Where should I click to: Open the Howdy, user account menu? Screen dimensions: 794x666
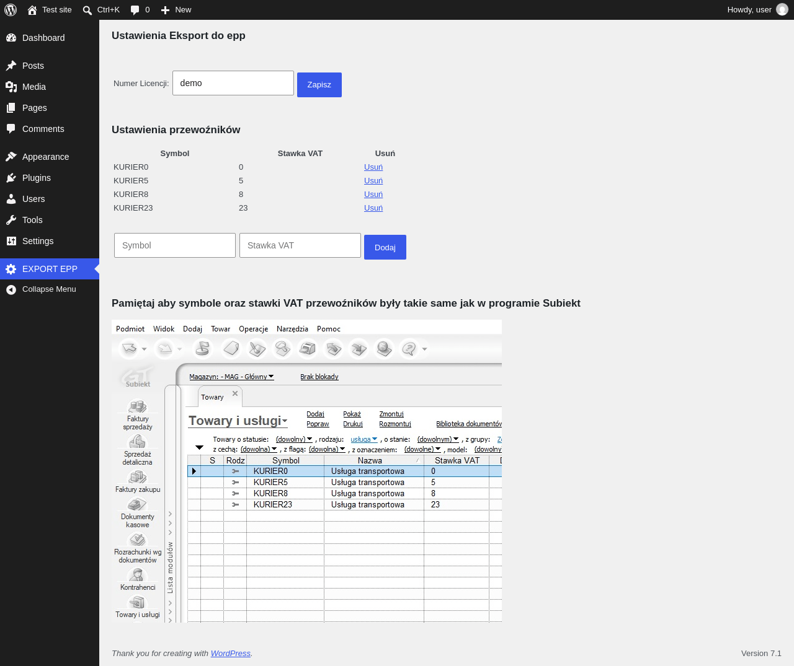pyautogui.click(x=757, y=10)
